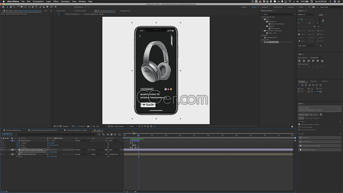This screenshot has width=343, height=193.
Task: Click Align Vertical Center icon
Action: pyautogui.click(x=318, y=61)
